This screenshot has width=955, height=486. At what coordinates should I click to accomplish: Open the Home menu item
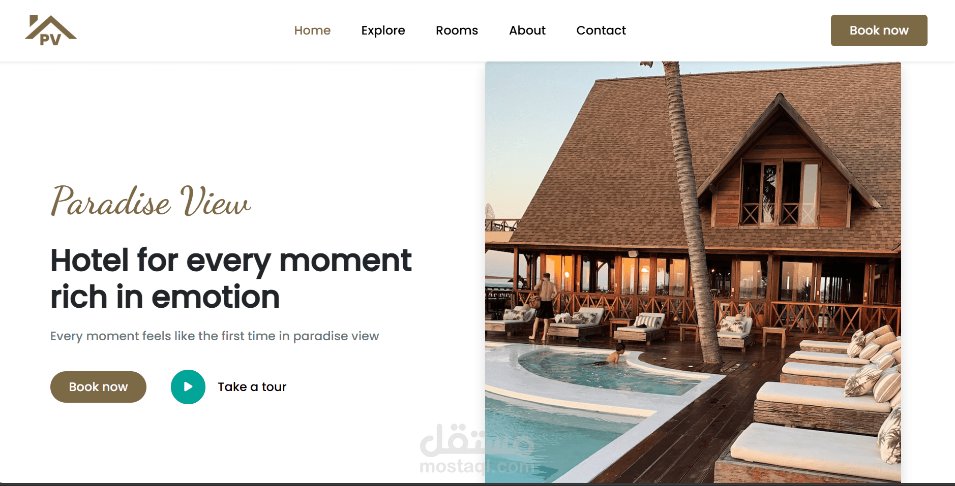[312, 30]
